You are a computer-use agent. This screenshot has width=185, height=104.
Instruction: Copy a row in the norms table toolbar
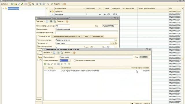[49, 64]
